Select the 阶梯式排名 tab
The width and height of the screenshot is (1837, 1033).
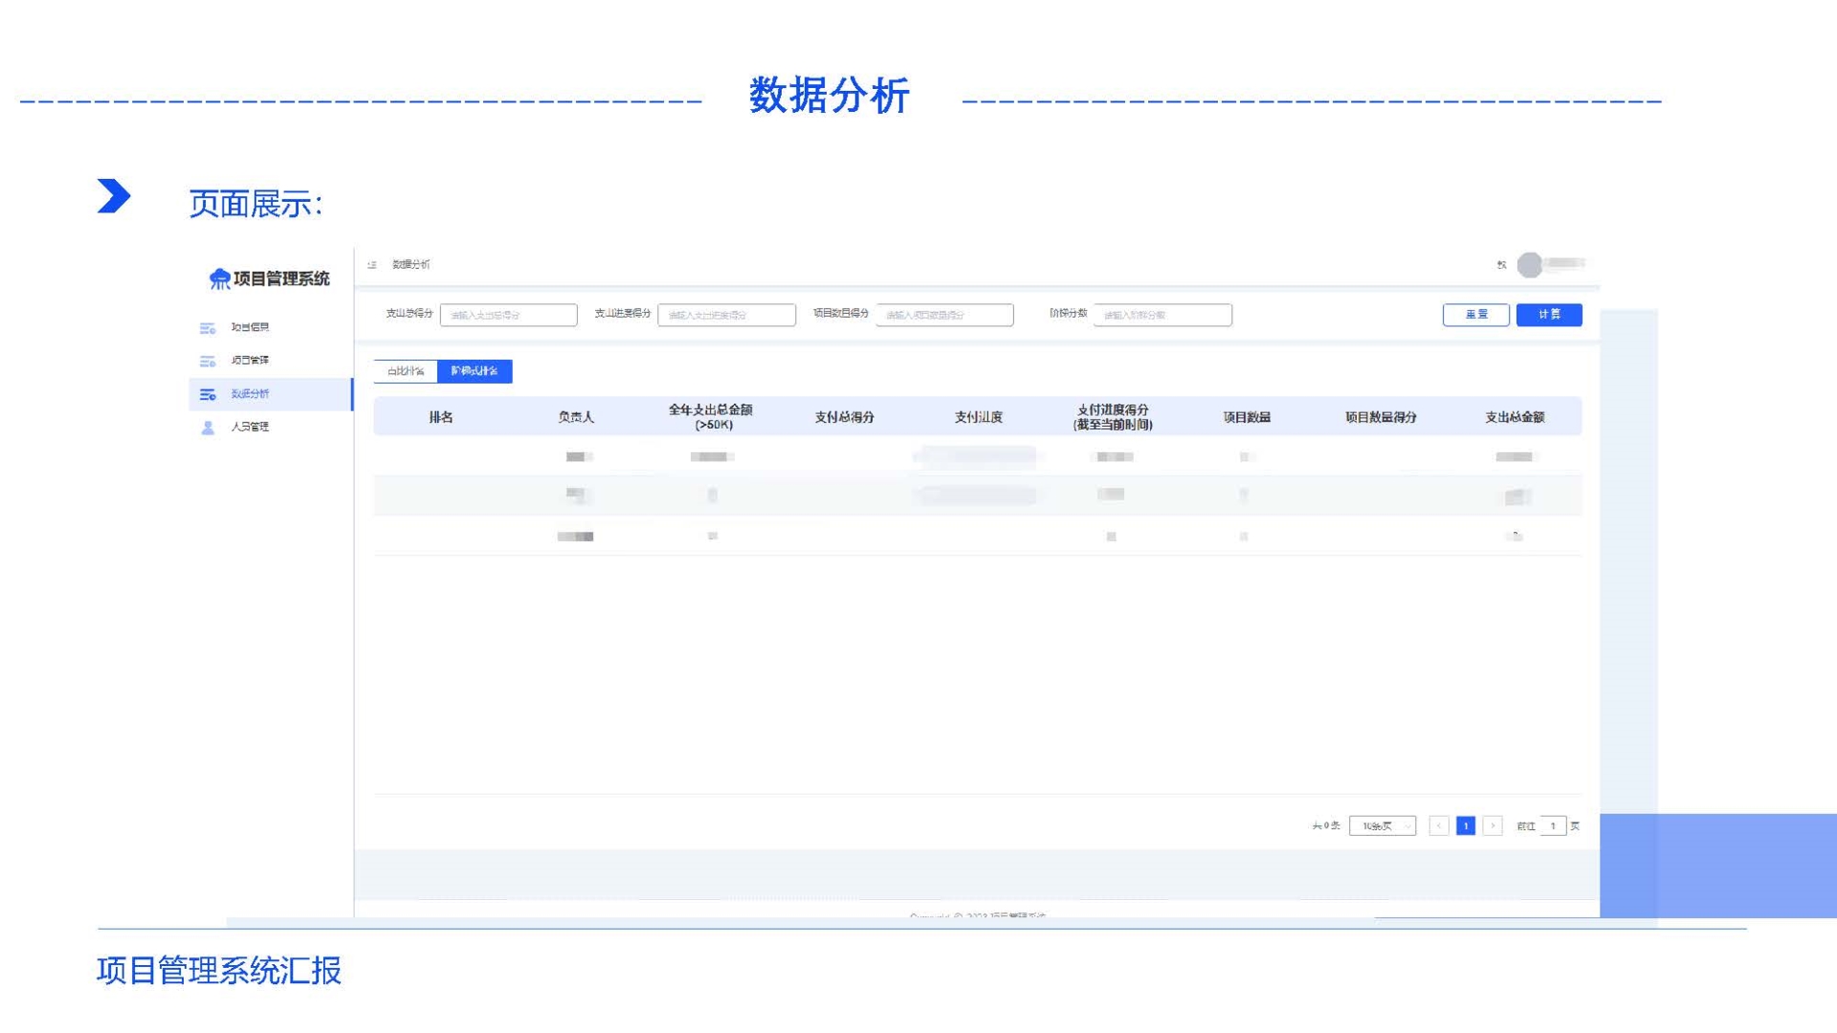(475, 371)
